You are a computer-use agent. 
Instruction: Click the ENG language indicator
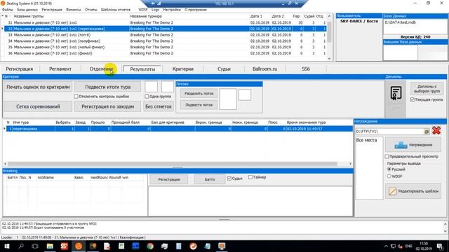pyautogui.click(x=408, y=246)
